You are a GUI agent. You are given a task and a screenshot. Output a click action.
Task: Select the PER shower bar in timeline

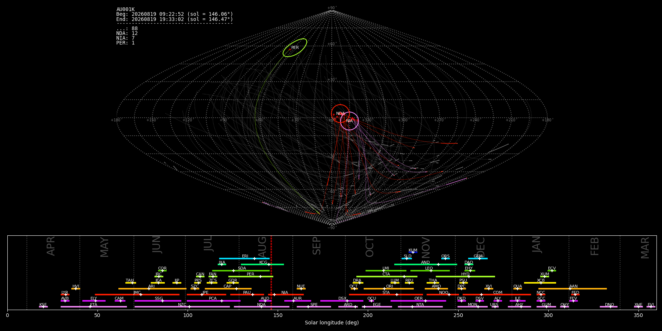point(251,277)
